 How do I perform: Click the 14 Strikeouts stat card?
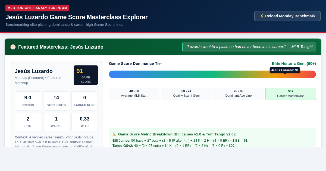click(x=56, y=101)
